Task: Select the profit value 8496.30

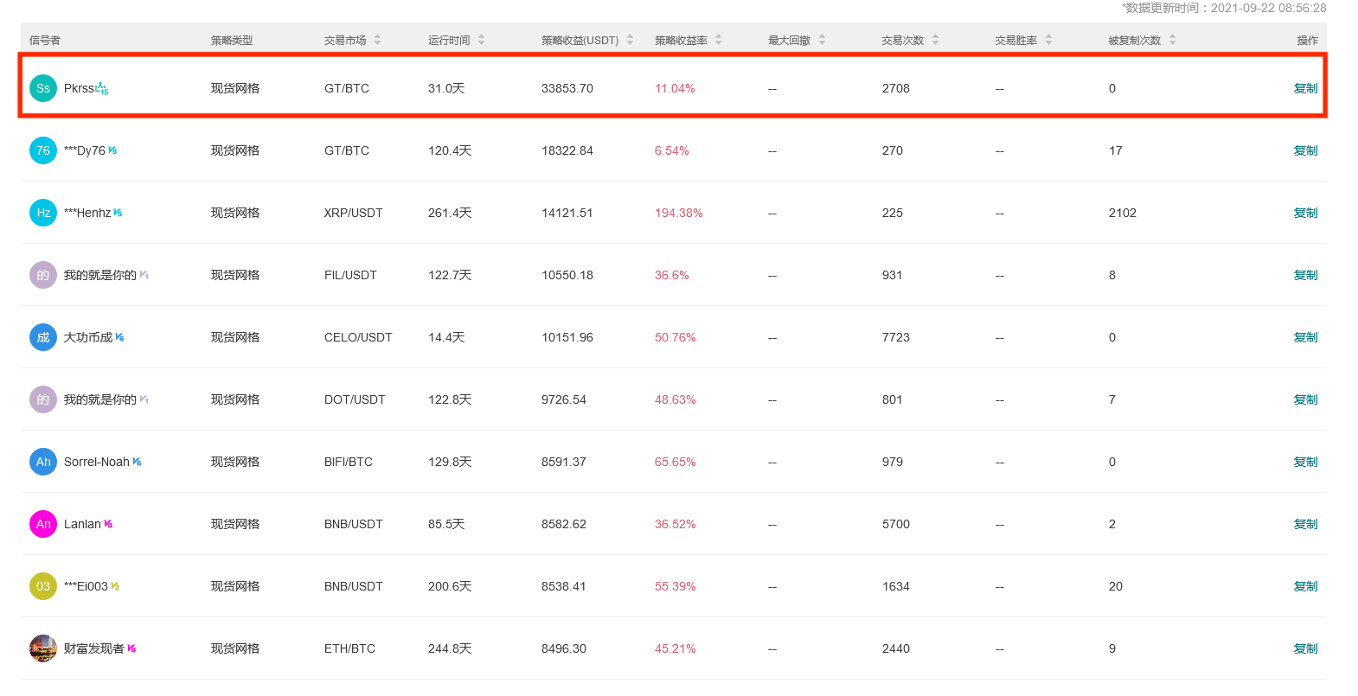Action: (x=564, y=648)
